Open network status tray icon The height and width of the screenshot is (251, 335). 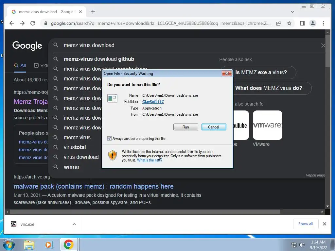(294, 245)
